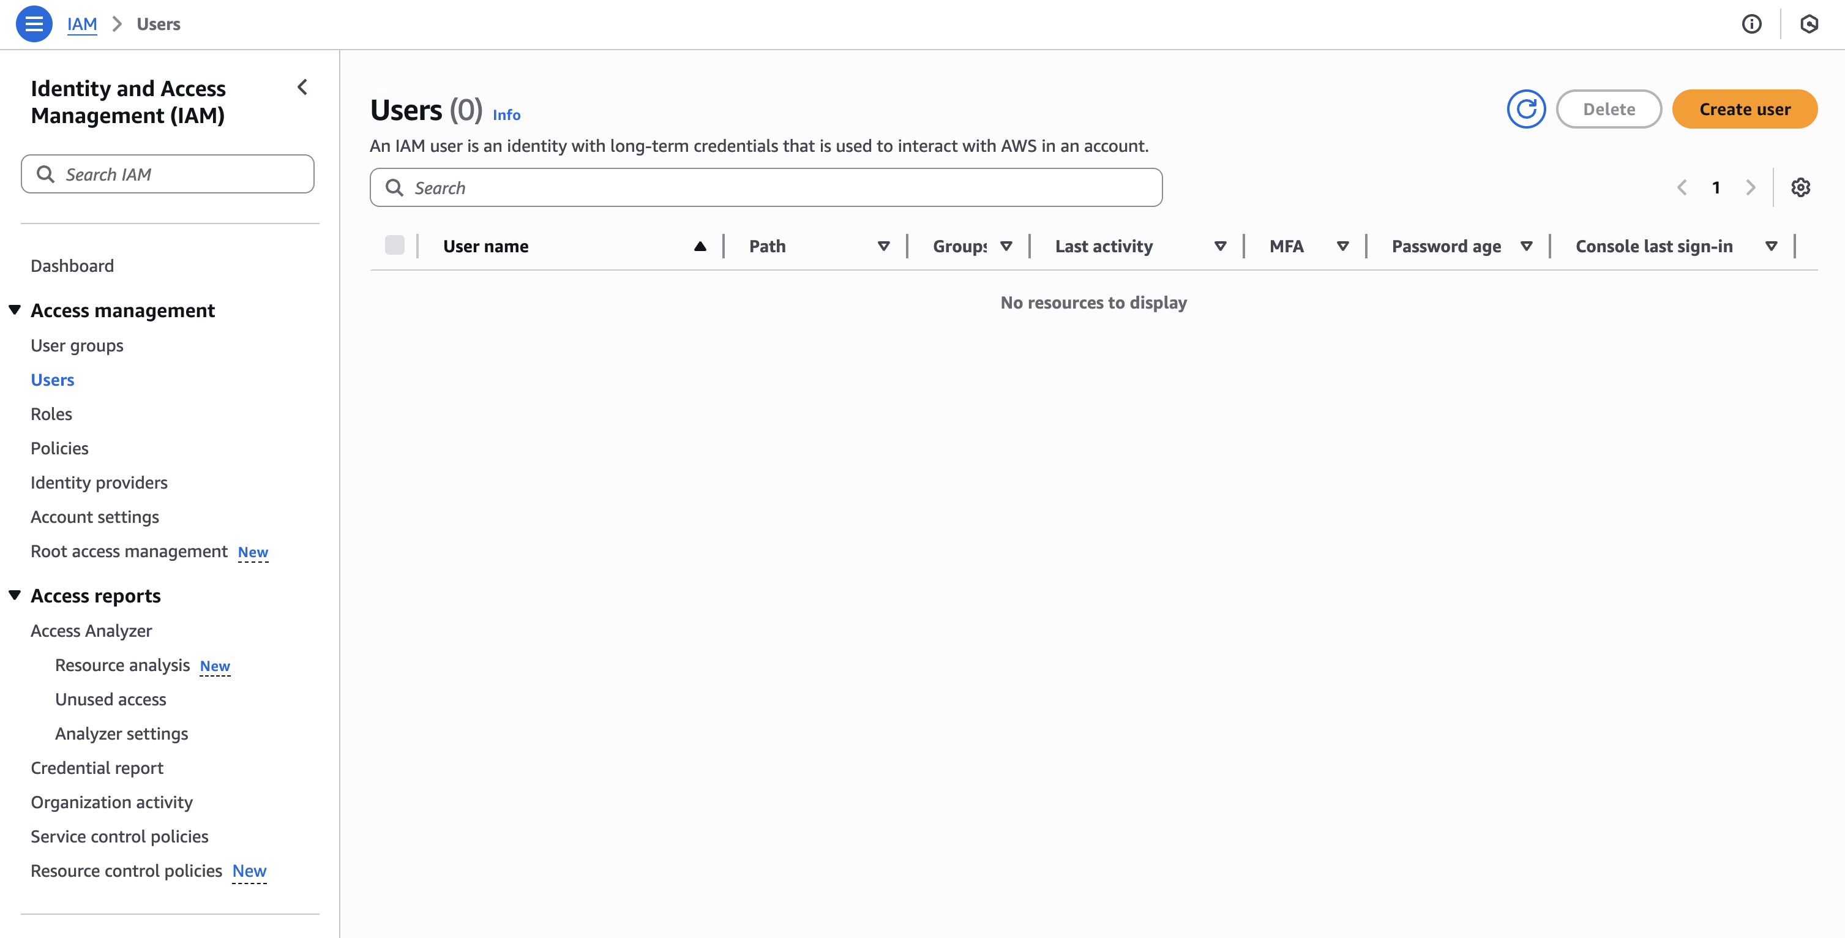The width and height of the screenshot is (1845, 938).
Task: Toggle the select-all users checkbox
Action: click(x=394, y=245)
